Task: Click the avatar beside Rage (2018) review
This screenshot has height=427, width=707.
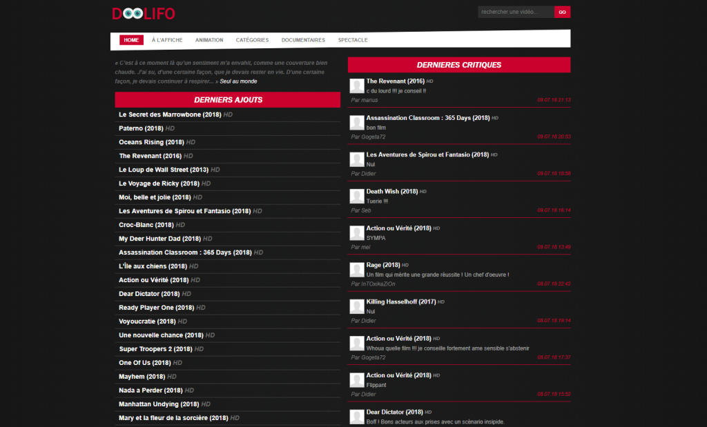Action: (357, 270)
